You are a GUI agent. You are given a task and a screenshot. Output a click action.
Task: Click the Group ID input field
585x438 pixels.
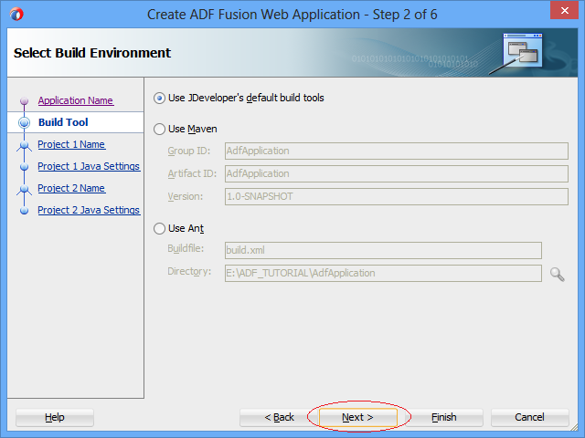[x=396, y=151]
